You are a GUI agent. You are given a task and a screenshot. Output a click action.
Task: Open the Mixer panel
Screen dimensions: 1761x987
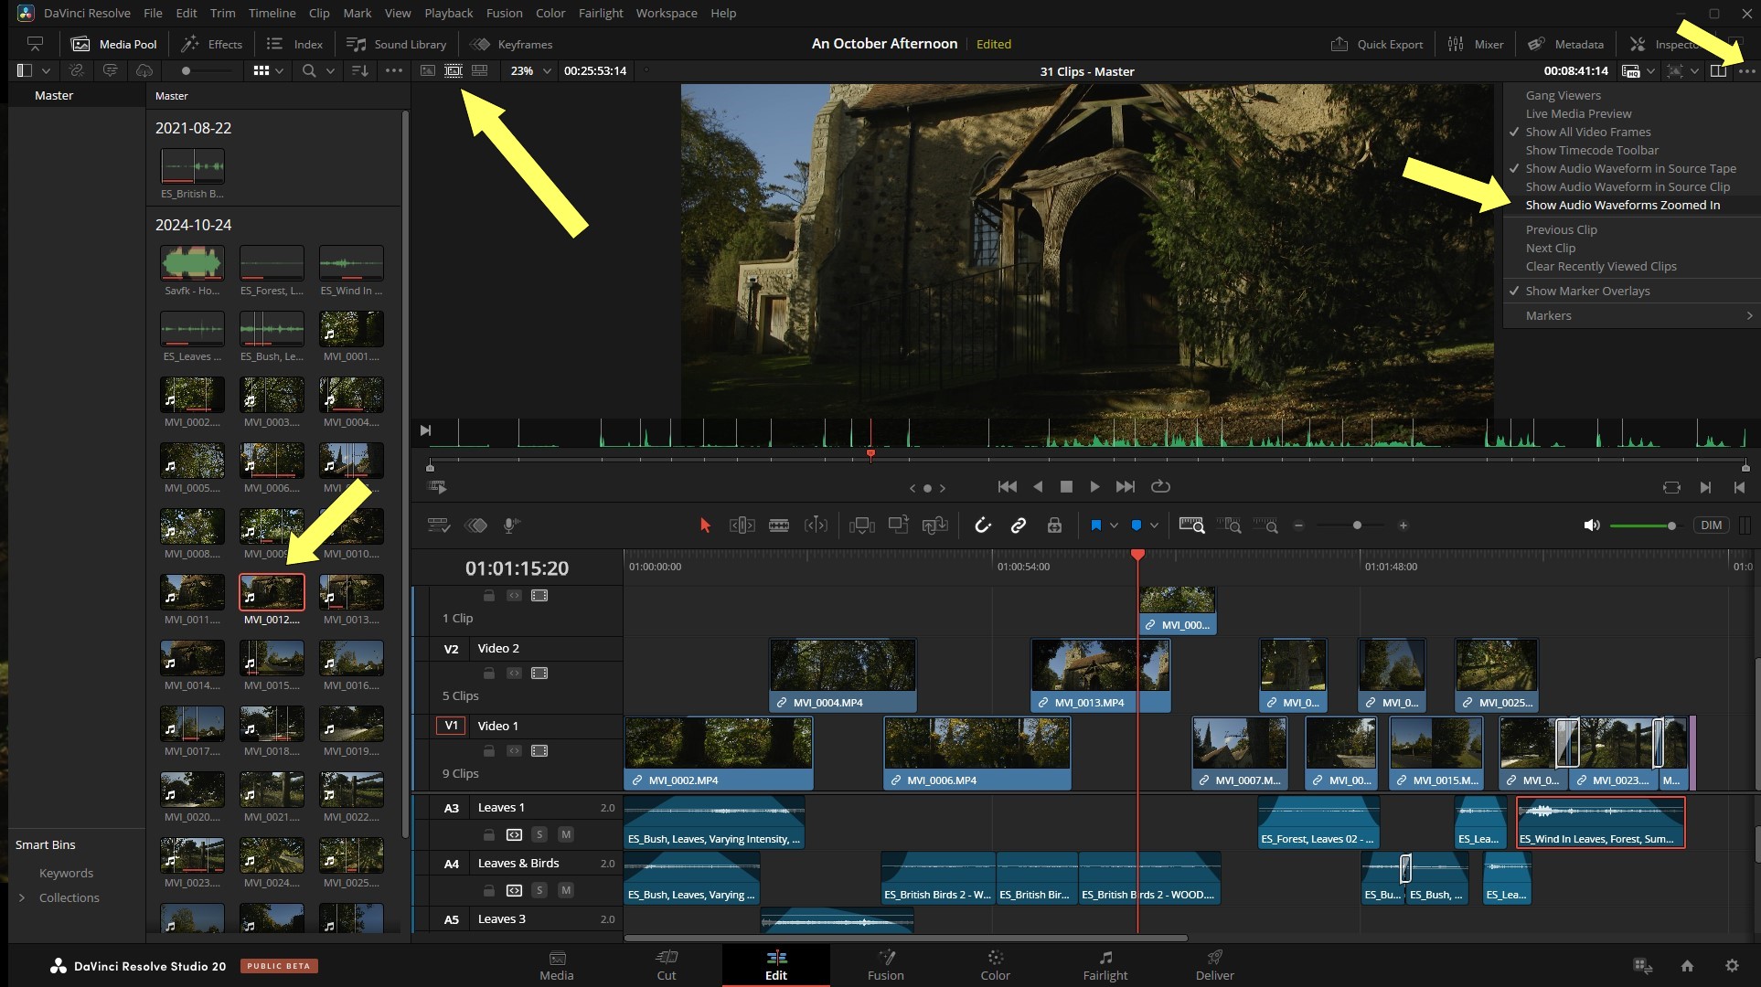[x=1476, y=44]
